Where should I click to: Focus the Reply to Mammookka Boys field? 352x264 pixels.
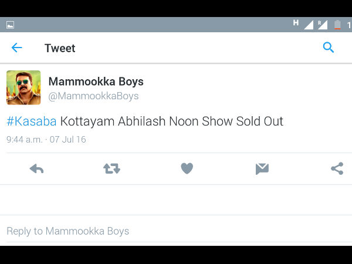pyautogui.click(x=68, y=231)
